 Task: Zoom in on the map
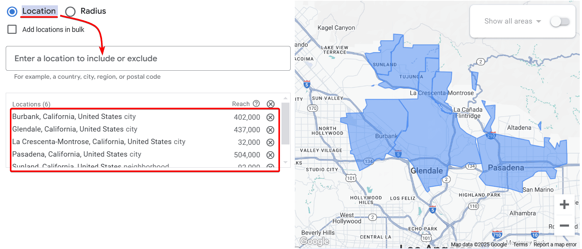[x=564, y=204]
